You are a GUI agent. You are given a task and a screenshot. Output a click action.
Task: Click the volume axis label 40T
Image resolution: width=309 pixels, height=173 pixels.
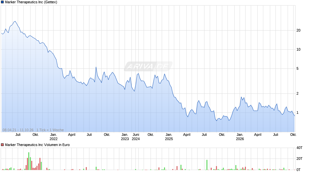pyautogui.click(x=299, y=148)
